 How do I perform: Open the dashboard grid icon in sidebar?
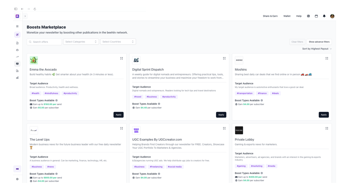(x=17, y=26)
